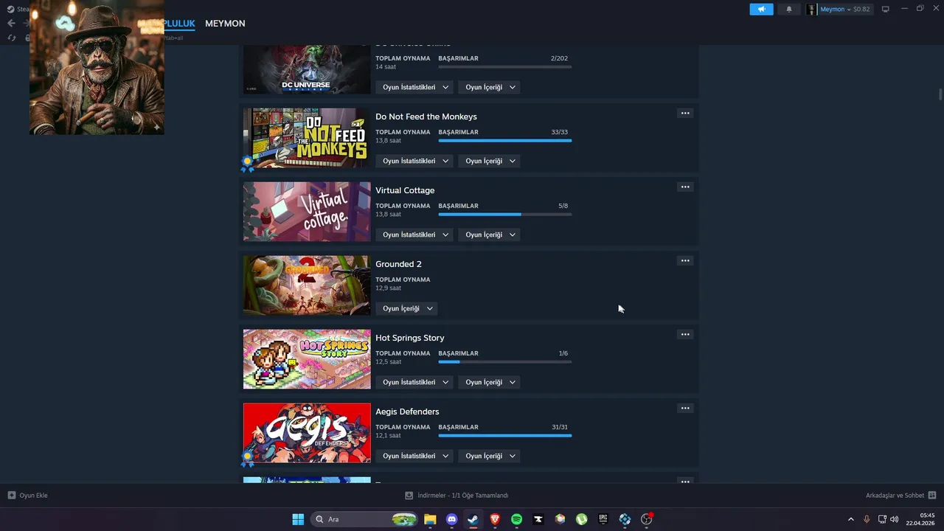Open the more options menu for Aegis Defenders
The width and height of the screenshot is (944, 531).
point(685,408)
